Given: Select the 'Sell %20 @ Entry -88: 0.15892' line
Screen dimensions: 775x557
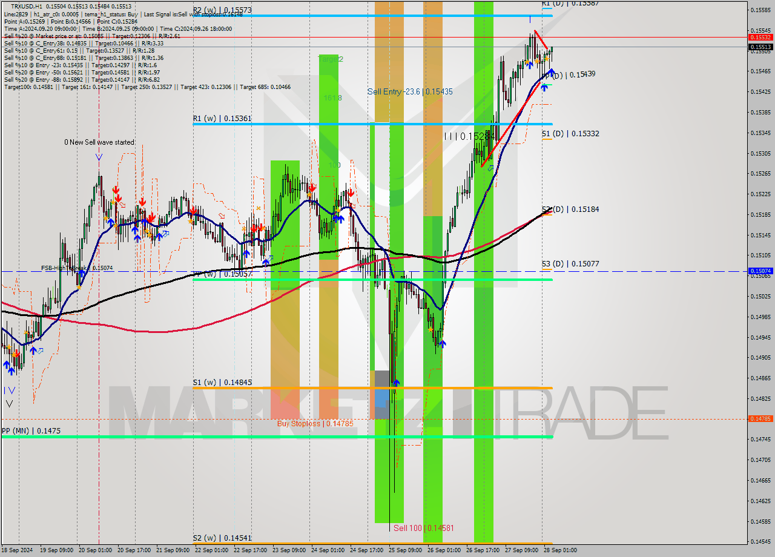Looking at the screenshot, I should tap(82, 79).
